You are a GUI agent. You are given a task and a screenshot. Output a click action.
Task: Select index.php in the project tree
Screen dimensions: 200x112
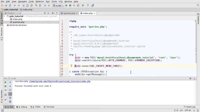[17, 19]
